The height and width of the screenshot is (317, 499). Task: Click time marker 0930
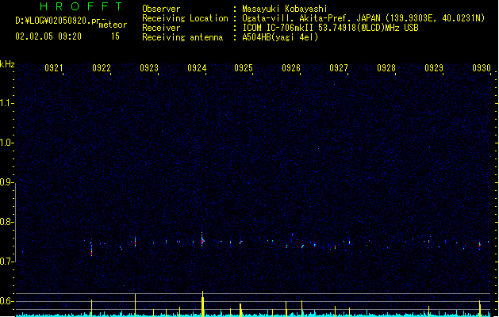coord(482,68)
